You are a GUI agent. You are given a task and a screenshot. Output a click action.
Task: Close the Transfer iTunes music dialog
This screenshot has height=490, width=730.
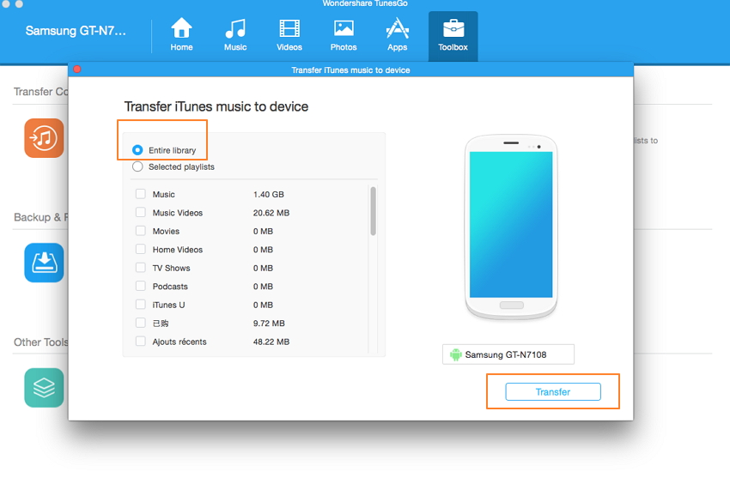[76, 70]
